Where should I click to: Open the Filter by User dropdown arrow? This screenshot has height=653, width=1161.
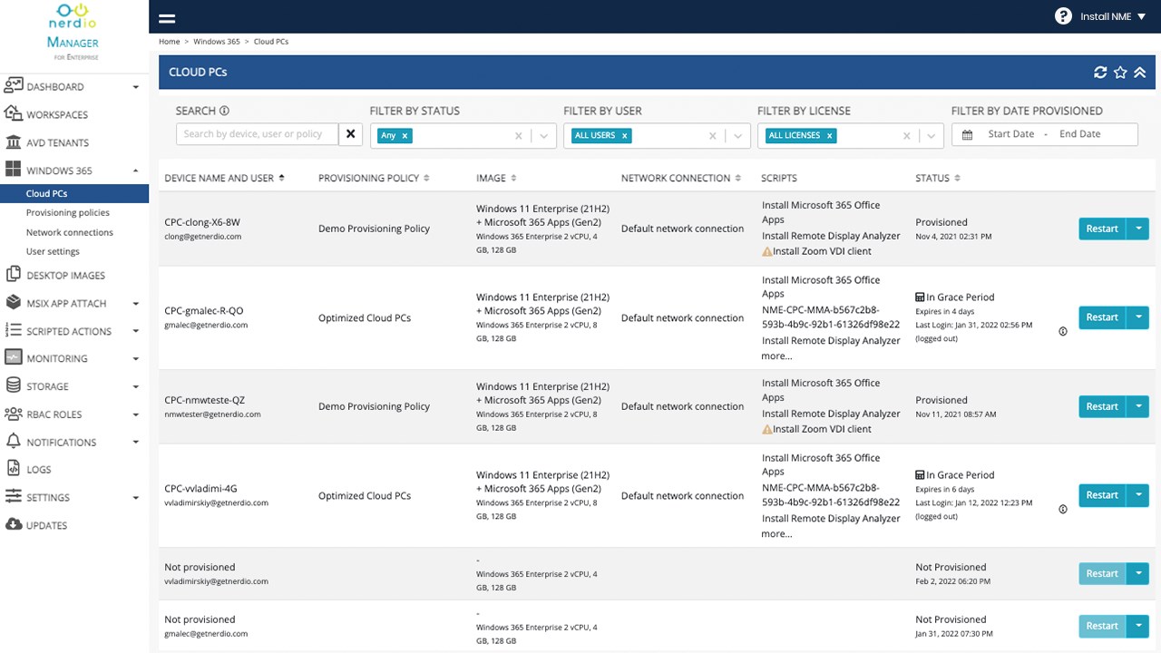(738, 136)
